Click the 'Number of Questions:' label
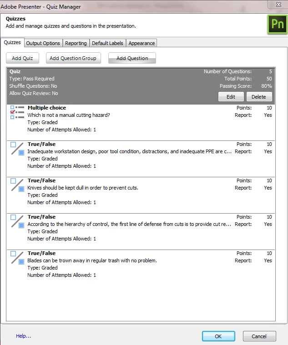Viewport: 288px width, 345px height. 227,71
